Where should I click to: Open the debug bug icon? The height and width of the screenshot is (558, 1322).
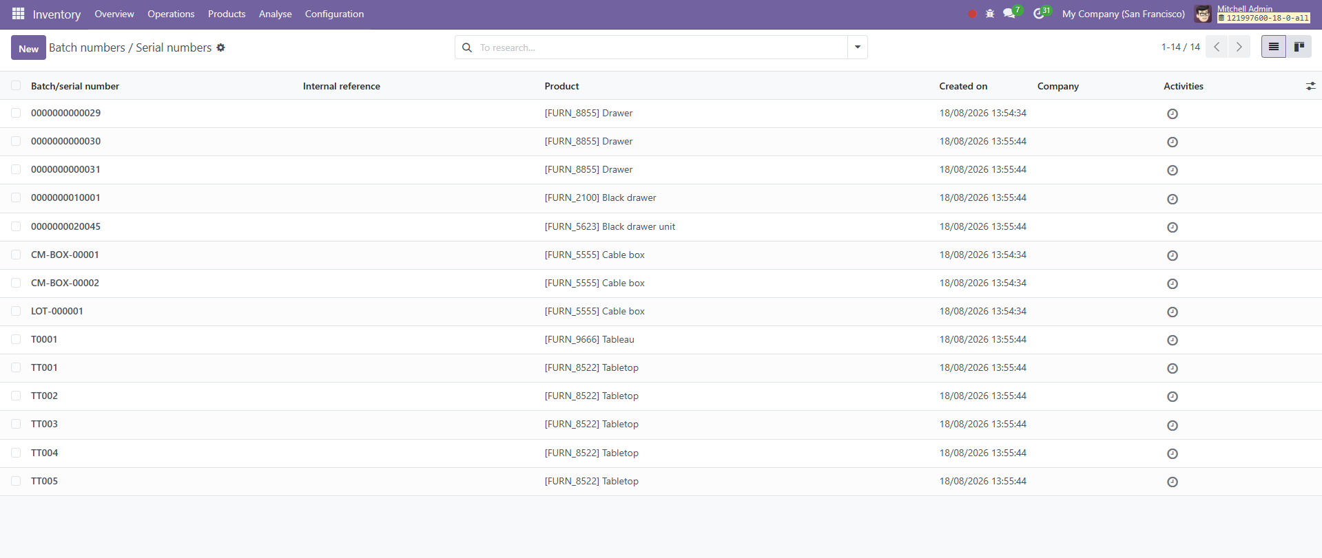coord(990,14)
